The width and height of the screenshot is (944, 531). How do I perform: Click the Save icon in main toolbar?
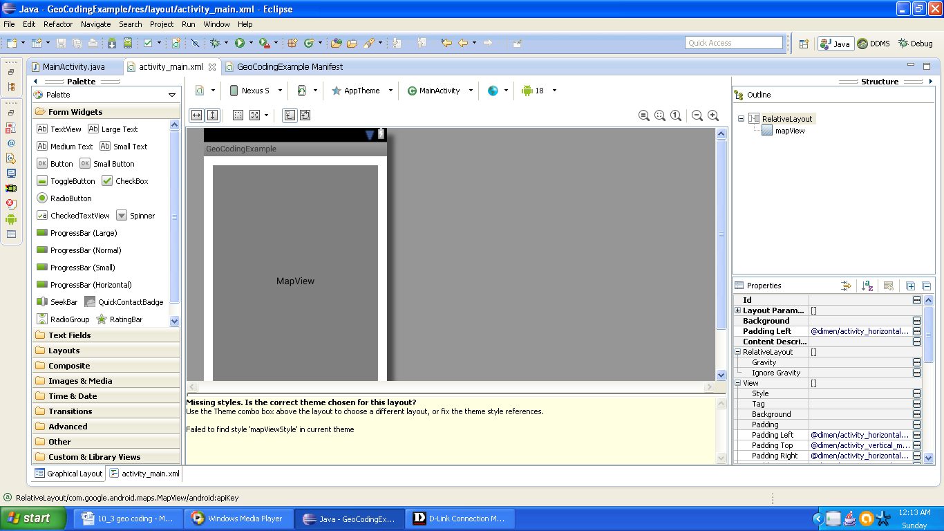[62, 43]
